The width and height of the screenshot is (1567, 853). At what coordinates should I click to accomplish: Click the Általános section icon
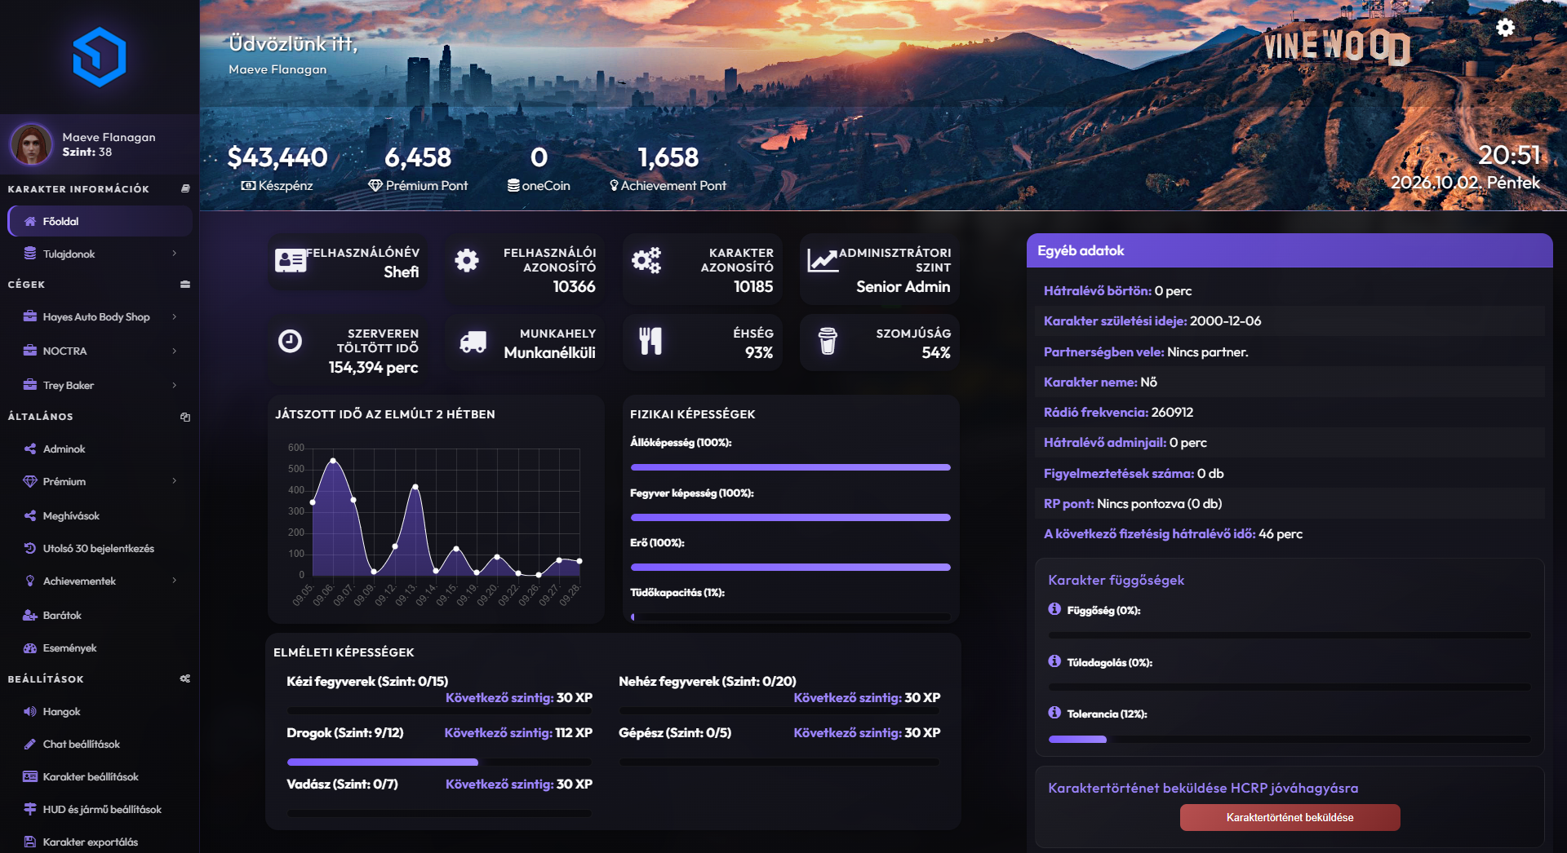click(185, 417)
